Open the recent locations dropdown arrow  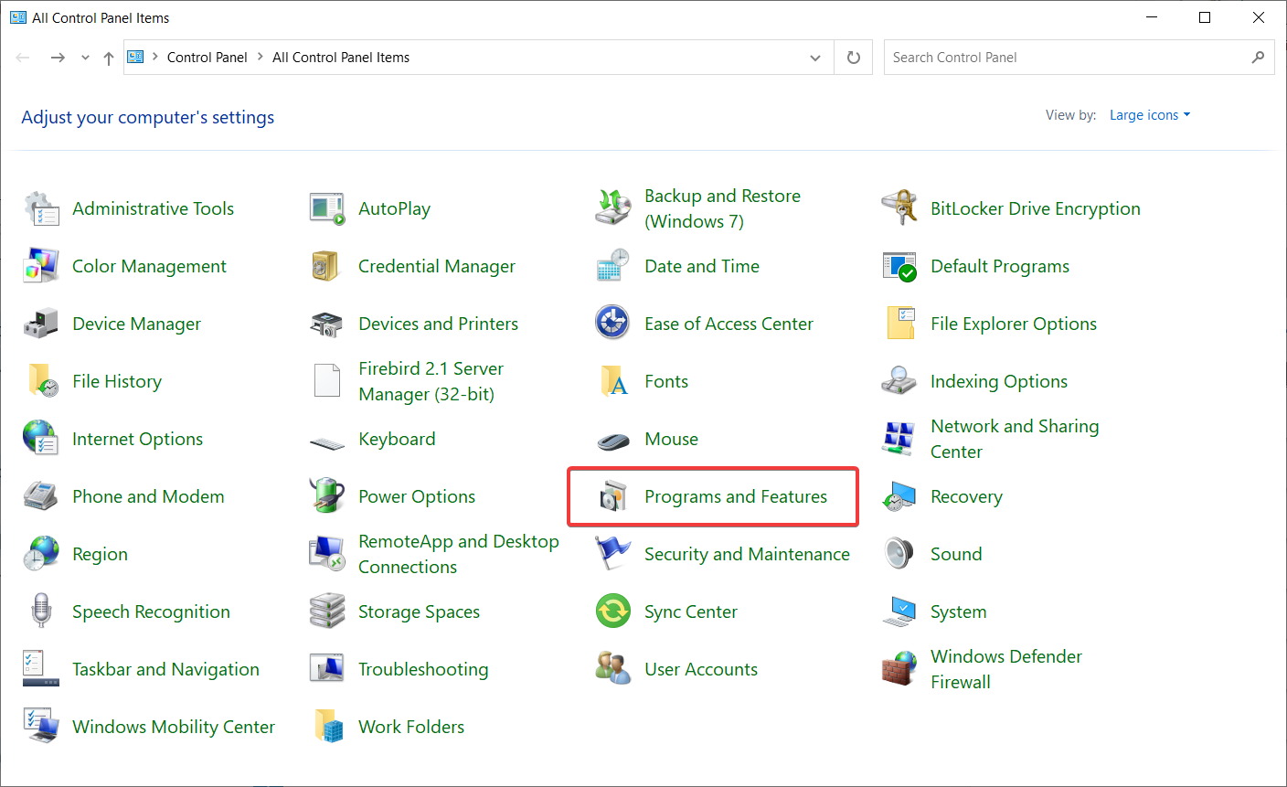[85, 58]
